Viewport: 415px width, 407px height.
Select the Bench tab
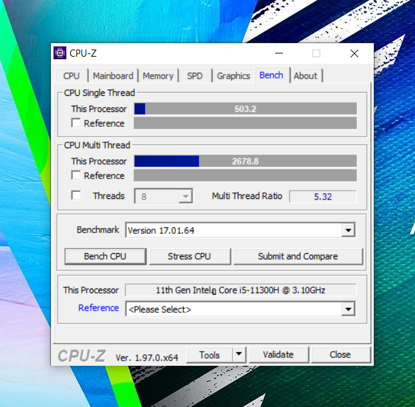pyautogui.click(x=271, y=75)
